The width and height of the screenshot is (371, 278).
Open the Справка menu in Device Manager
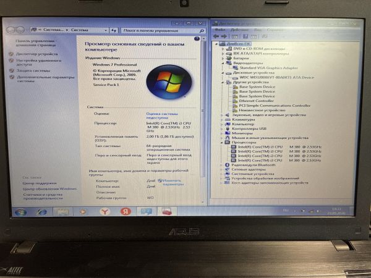click(x=275, y=30)
